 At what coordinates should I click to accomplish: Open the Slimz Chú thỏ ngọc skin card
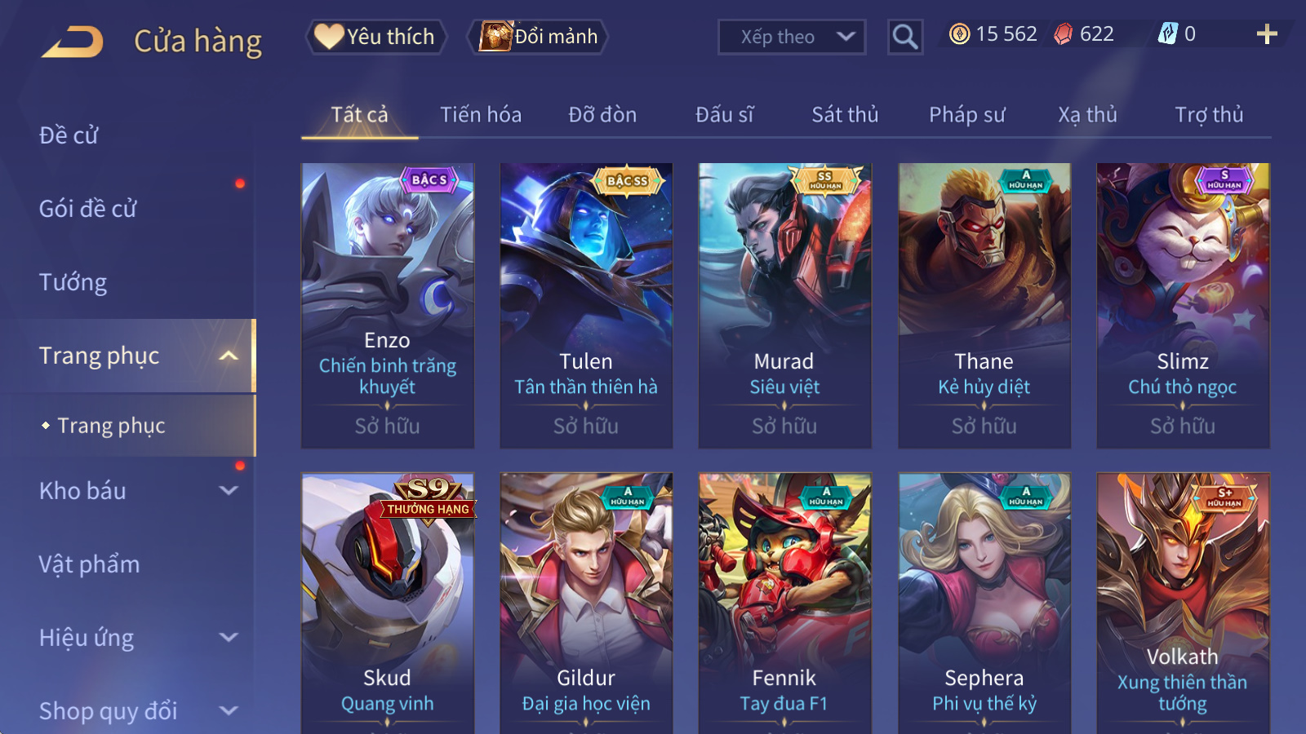tap(1183, 306)
